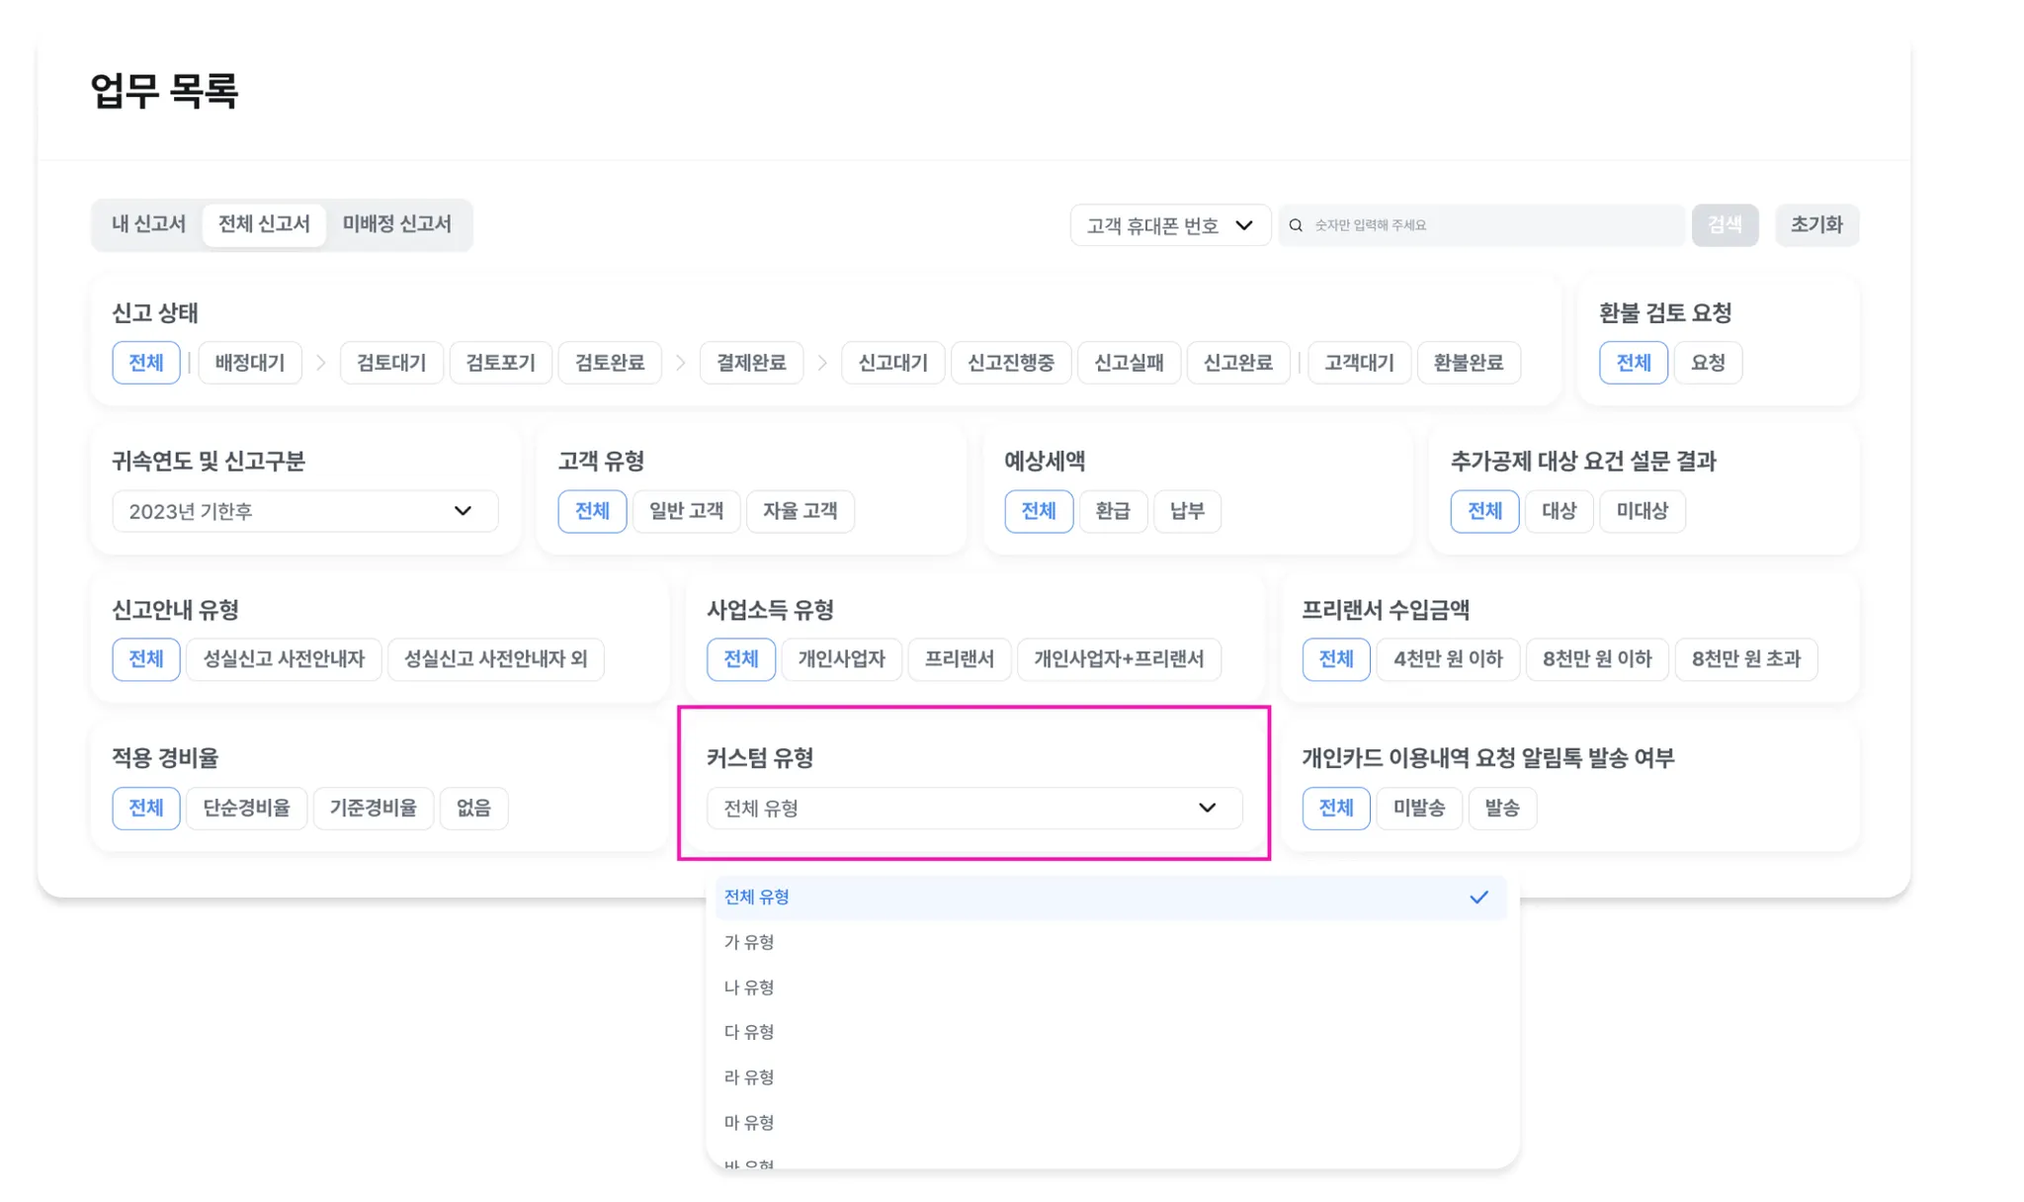Click the magnifier icon in search field

tap(1296, 225)
